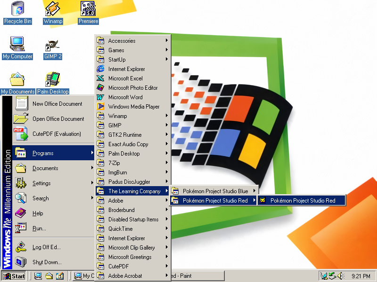Open the volume control in the system tray
Viewport: 377px width, 282px height.
point(340,276)
